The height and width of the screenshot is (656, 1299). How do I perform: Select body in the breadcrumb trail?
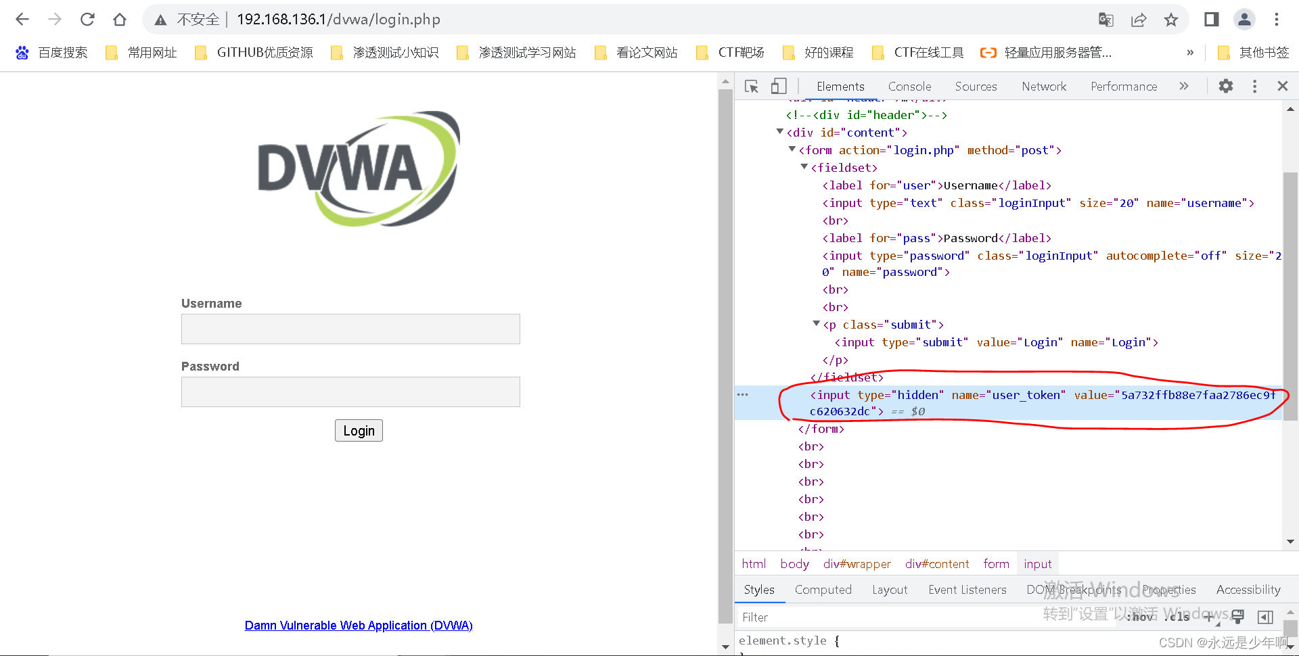(x=794, y=564)
